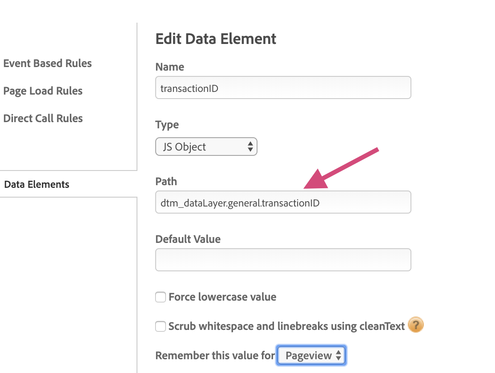Click the cleanText help question mark icon
The height and width of the screenshot is (373, 495).
click(415, 325)
